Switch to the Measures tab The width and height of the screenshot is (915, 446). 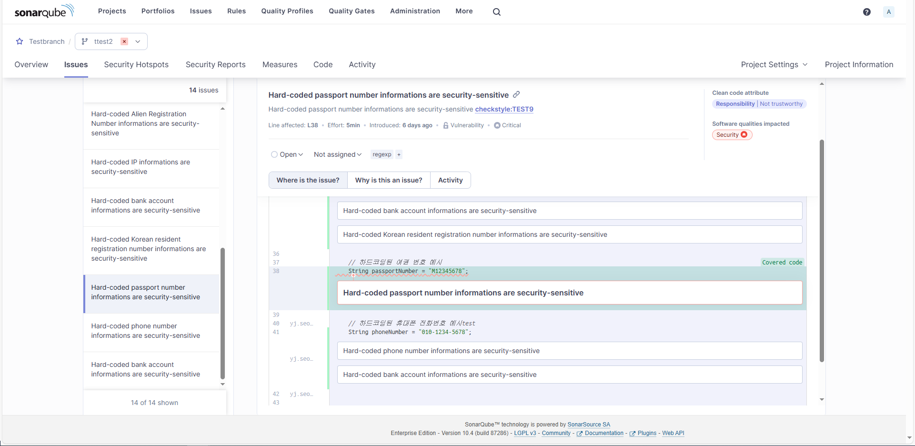(280, 64)
